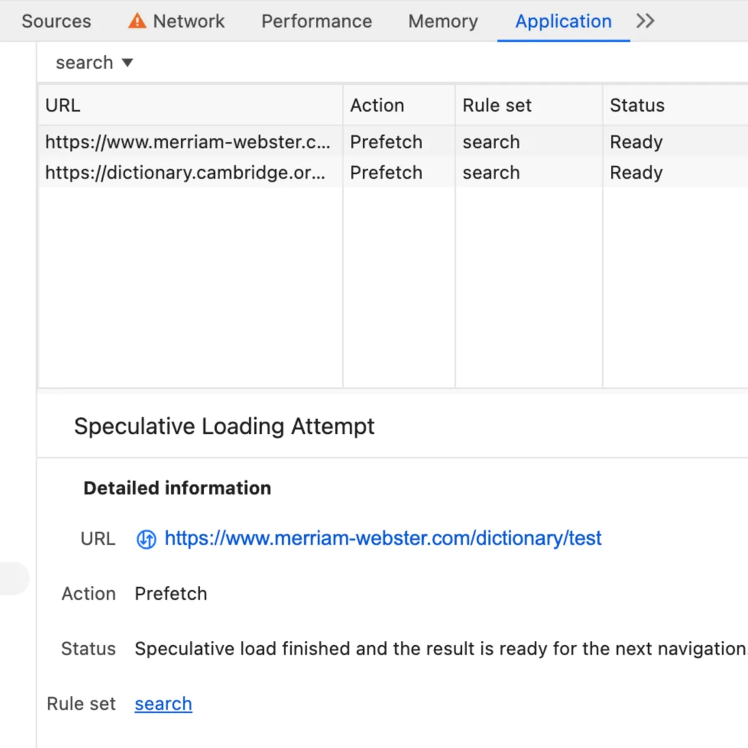Click the URL column header

coord(62,105)
